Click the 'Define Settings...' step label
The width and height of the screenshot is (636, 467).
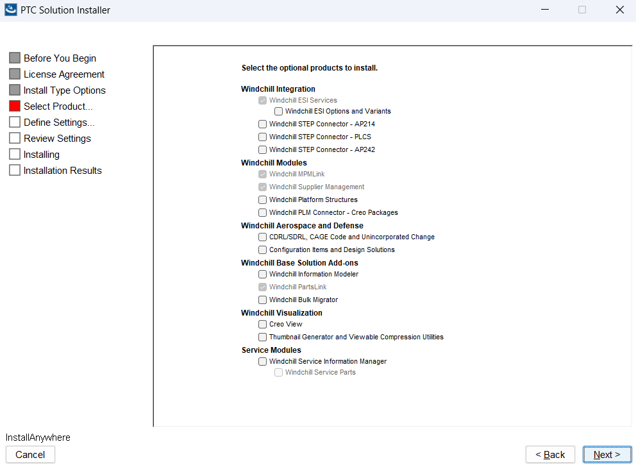pos(59,123)
